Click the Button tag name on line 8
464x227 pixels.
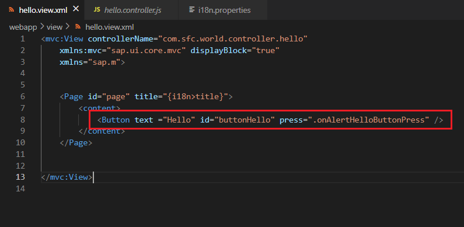(x=116, y=120)
